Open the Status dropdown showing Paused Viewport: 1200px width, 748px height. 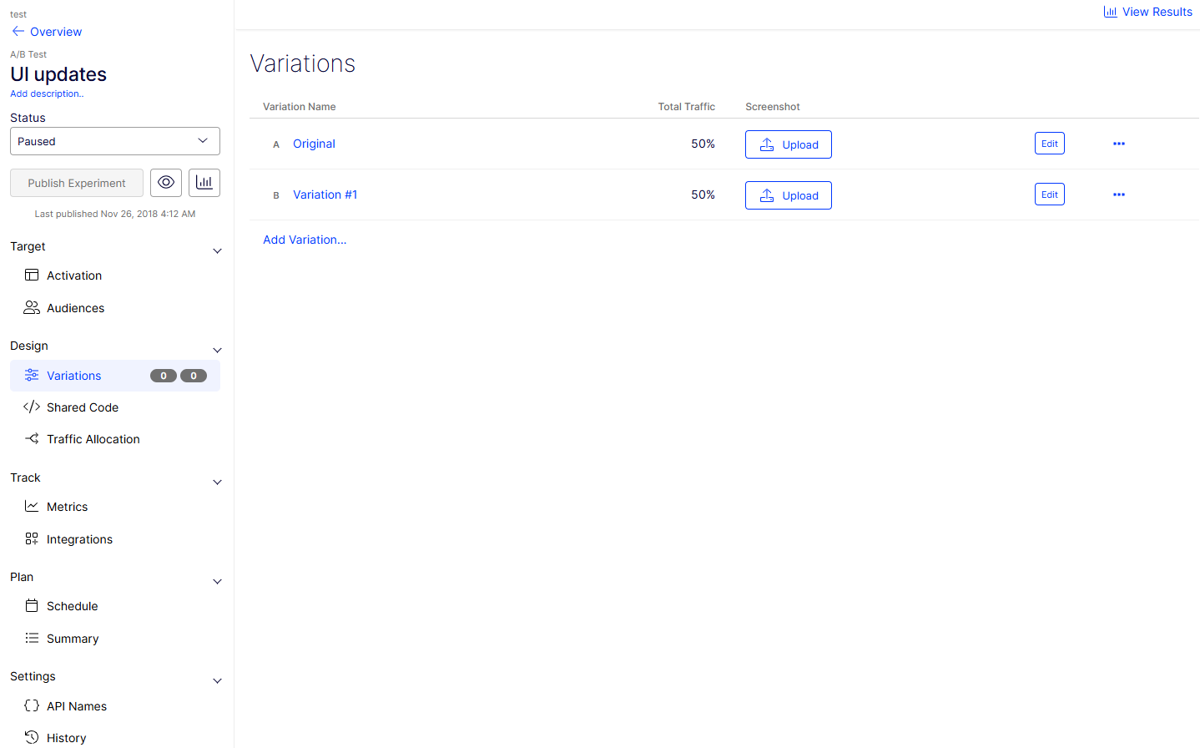click(115, 141)
